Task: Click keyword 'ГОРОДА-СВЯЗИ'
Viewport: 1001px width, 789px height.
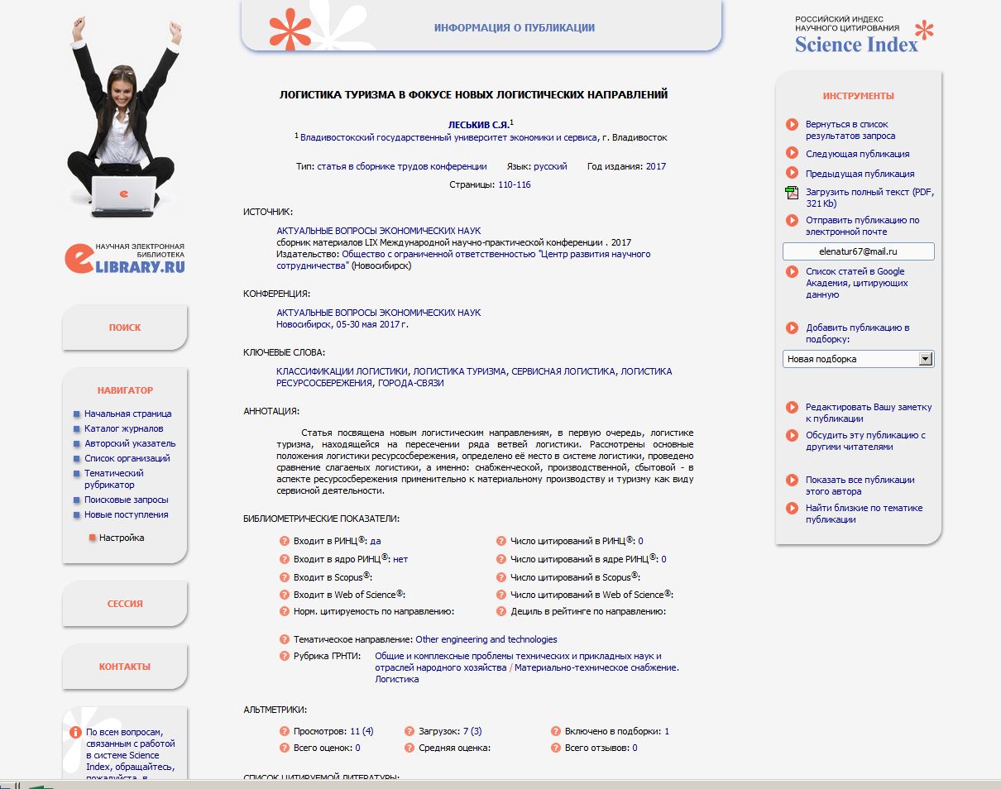Action: click(x=410, y=383)
